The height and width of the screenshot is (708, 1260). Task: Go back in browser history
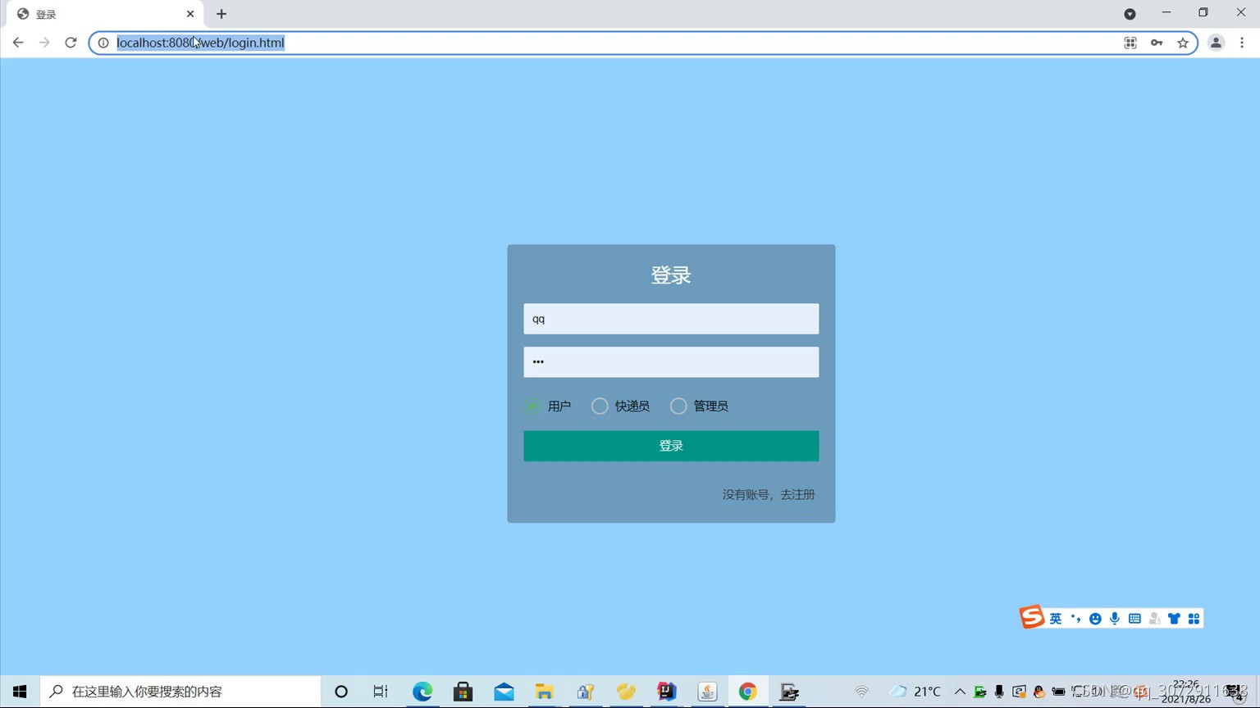click(18, 43)
